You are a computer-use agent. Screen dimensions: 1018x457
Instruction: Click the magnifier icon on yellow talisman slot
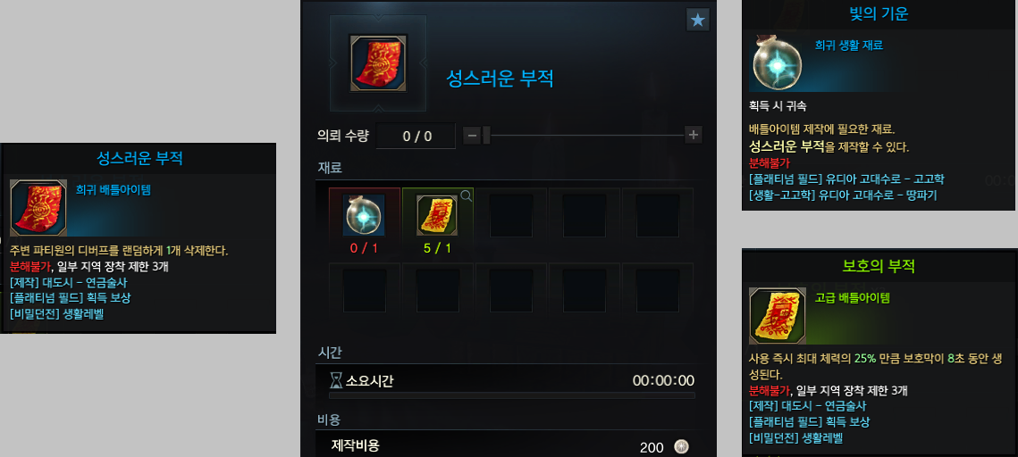click(x=466, y=195)
